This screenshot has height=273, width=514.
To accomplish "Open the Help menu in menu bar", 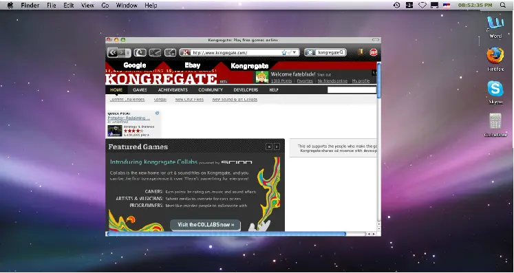I will click(x=151, y=6).
